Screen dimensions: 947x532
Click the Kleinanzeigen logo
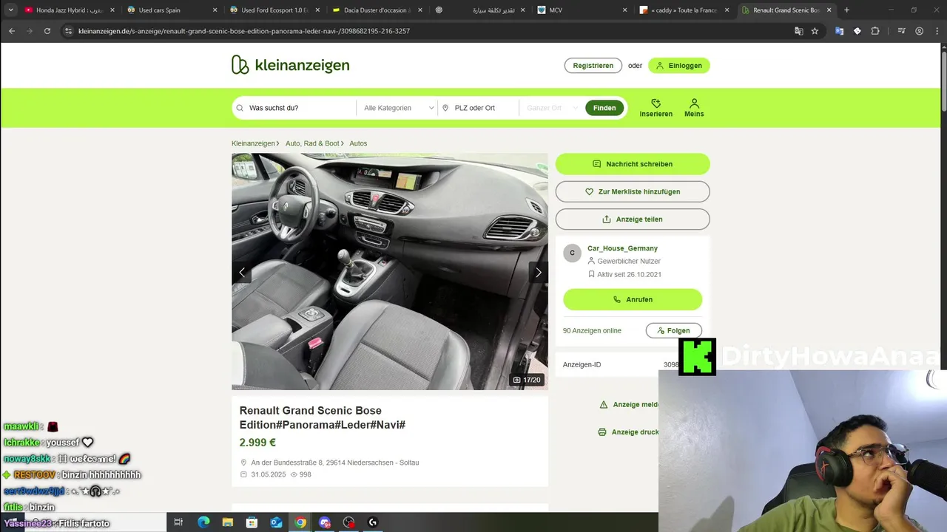(x=290, y=65)
